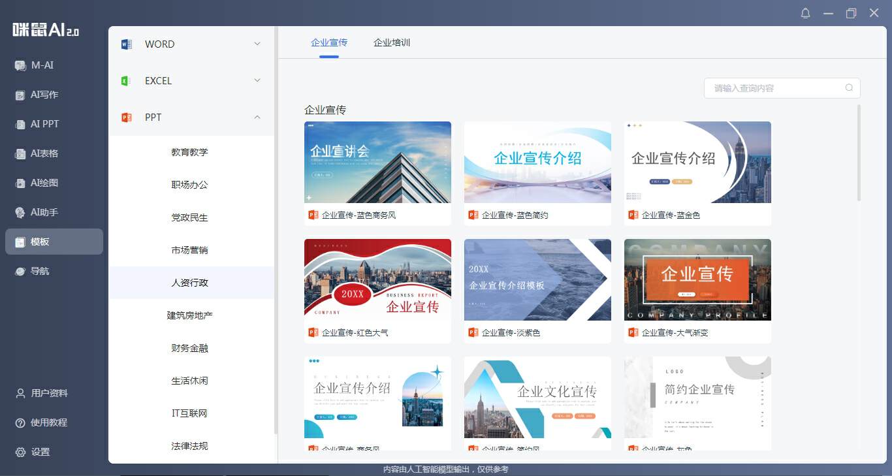This screenshot has width=892, height=476.
Task: Click the search magnifier icon
Action: [x=849, y=88]
